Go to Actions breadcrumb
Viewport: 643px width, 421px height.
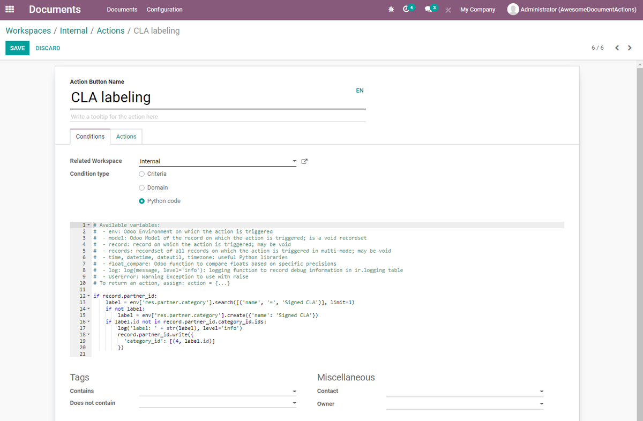111,31
